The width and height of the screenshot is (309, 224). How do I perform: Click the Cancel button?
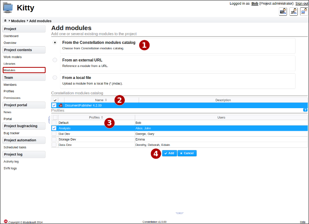click(187, 153)
